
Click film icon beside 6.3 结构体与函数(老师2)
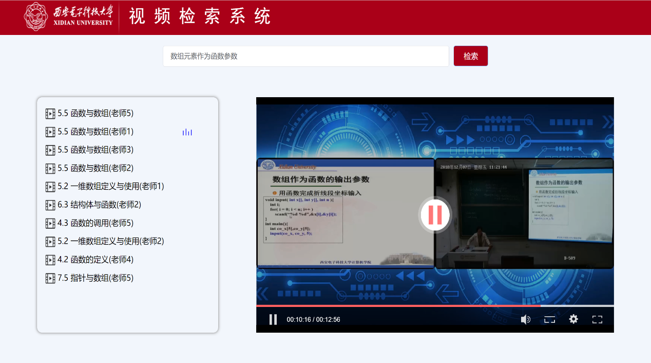click(50, 205)
